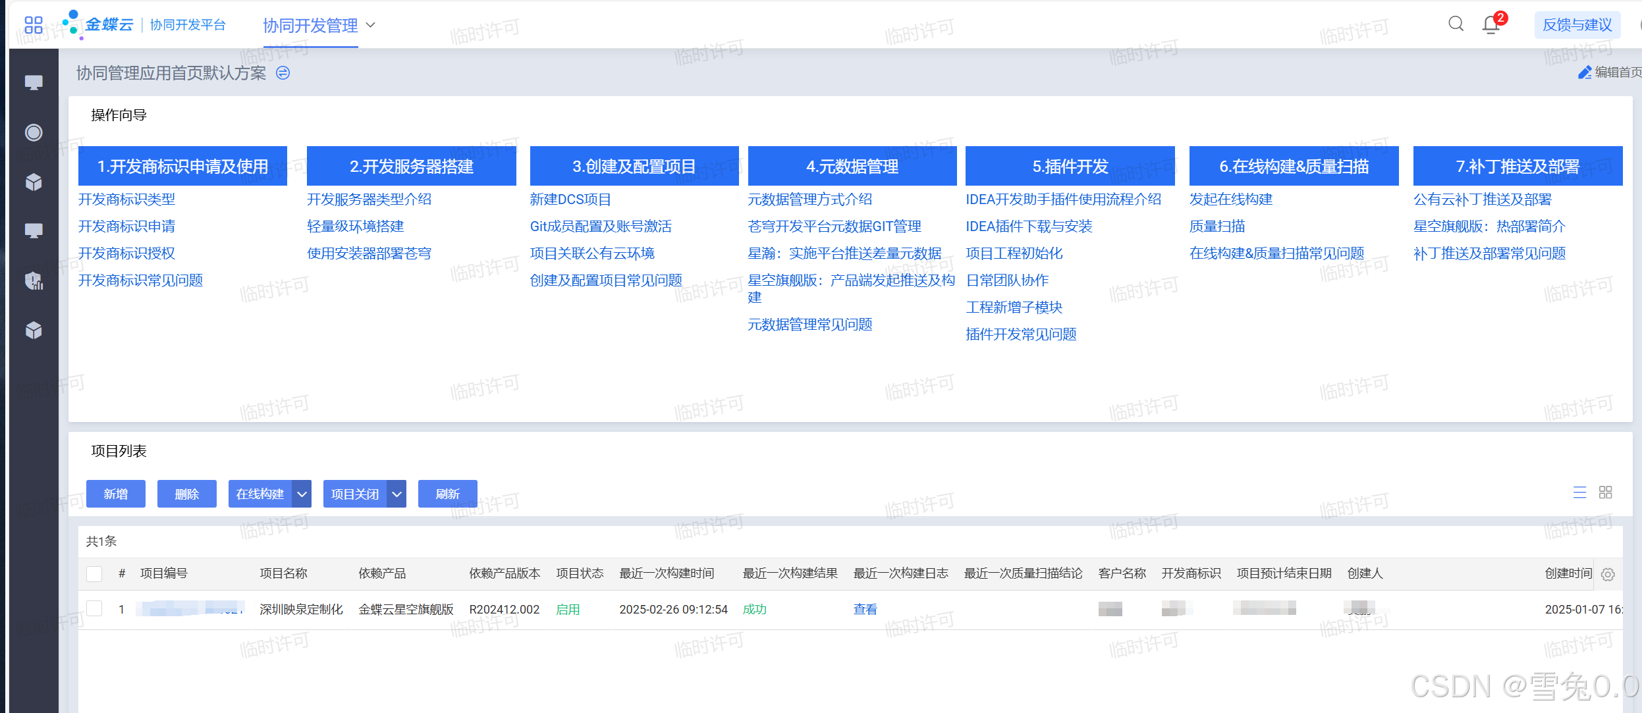1642x713 pixels.
Task: Open the 项目工程初始化 link
Action: (1014, 253)
